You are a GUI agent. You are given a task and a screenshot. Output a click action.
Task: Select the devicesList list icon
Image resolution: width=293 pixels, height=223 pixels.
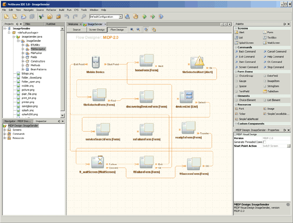187,97
